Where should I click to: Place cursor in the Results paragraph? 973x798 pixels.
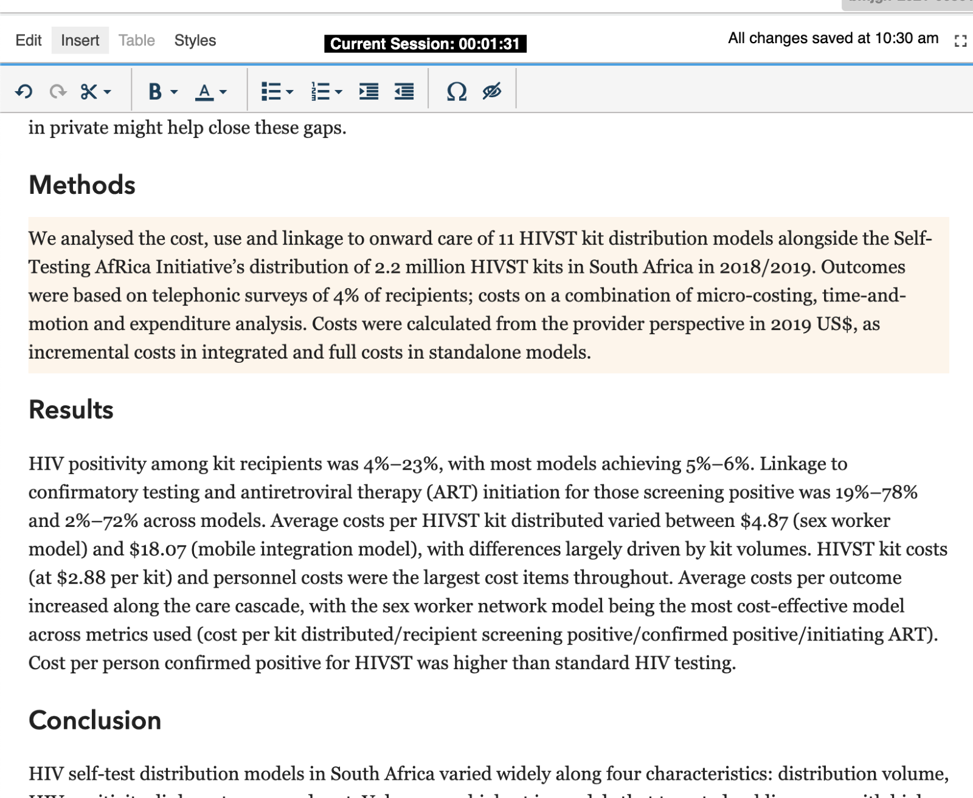click(488, 563)
